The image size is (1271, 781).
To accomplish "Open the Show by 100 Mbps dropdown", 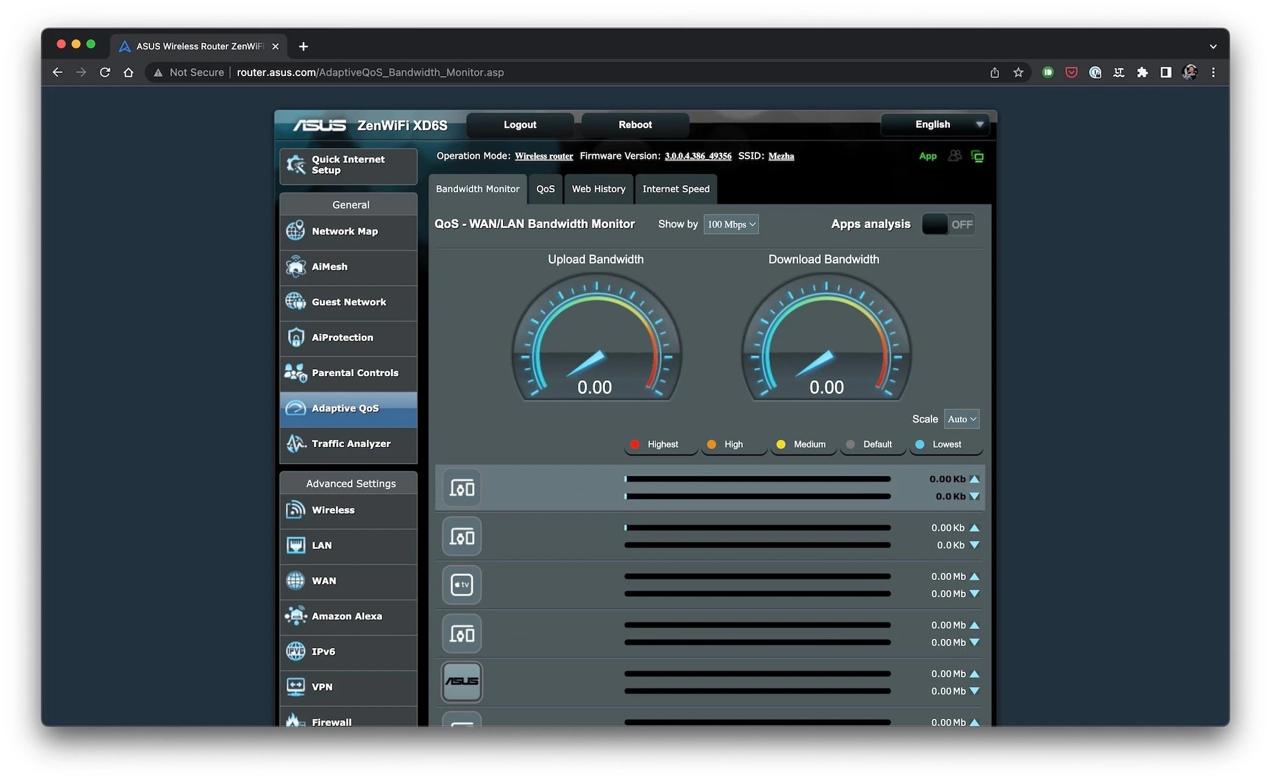I will (x=731, y=224).
